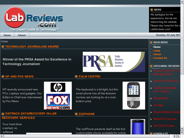Click orange icon beside Technology Journalism Award

(3, 47)
